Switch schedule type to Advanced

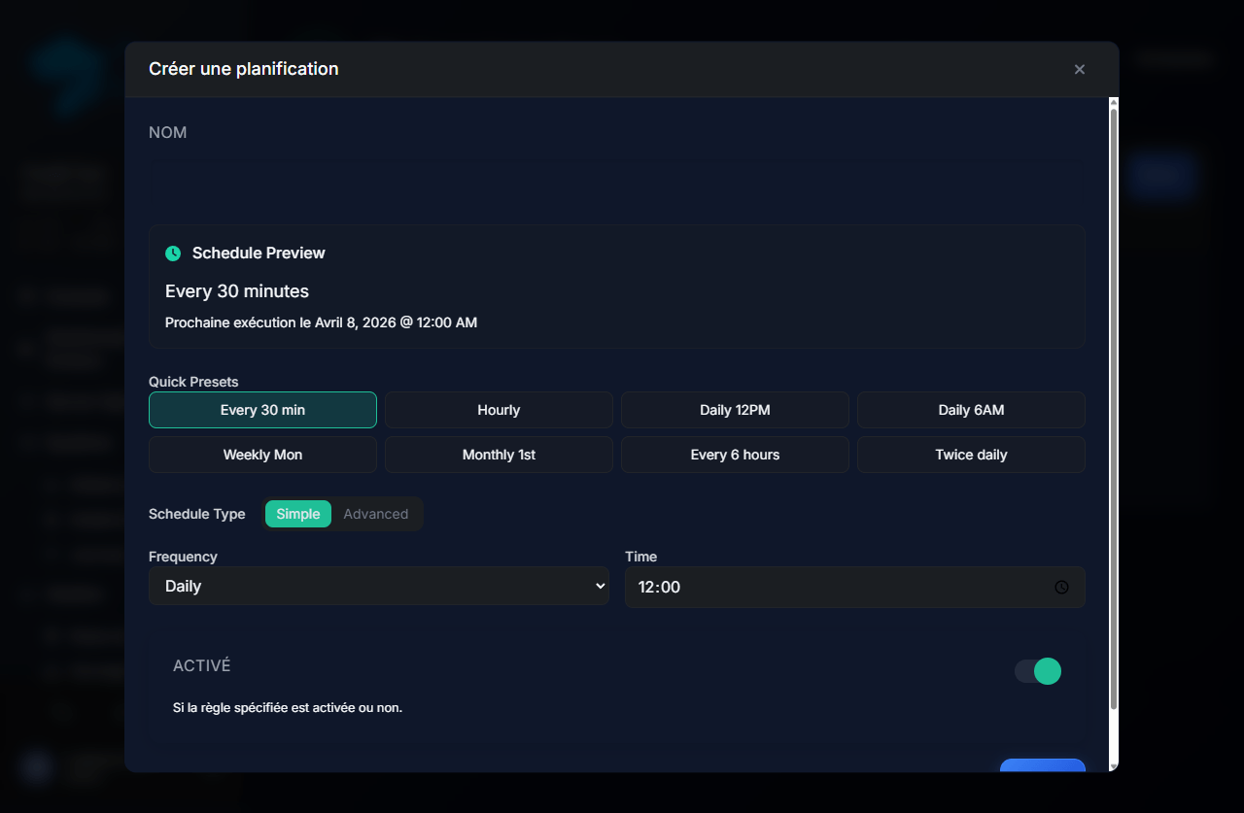(x=376, y=514)
